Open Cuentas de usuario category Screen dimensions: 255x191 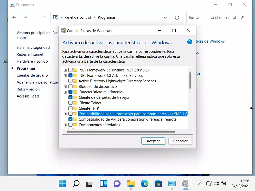(x=32, y=75)
